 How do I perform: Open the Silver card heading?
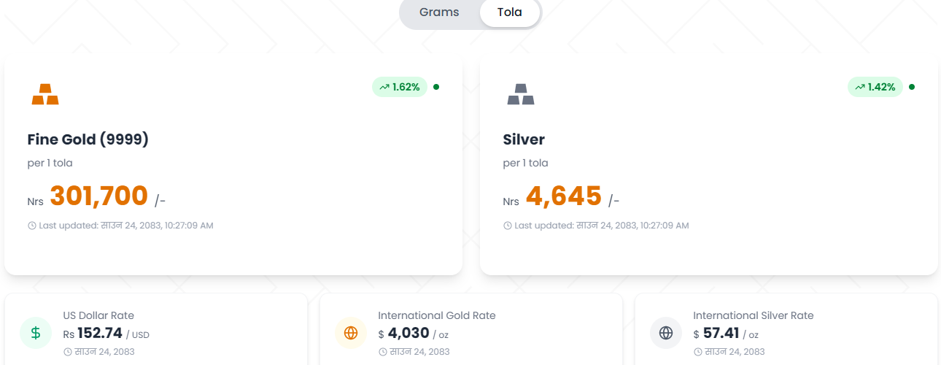pos(524,139)
